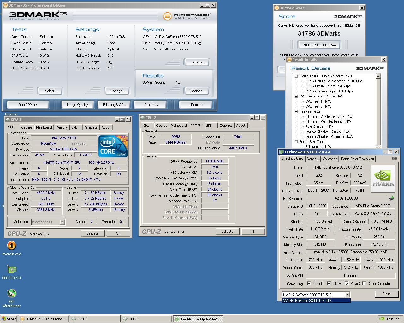The width and height of the screenshot is (404, 323).
Task: Click the Run 3DMark button
Action: coord(28,105)
